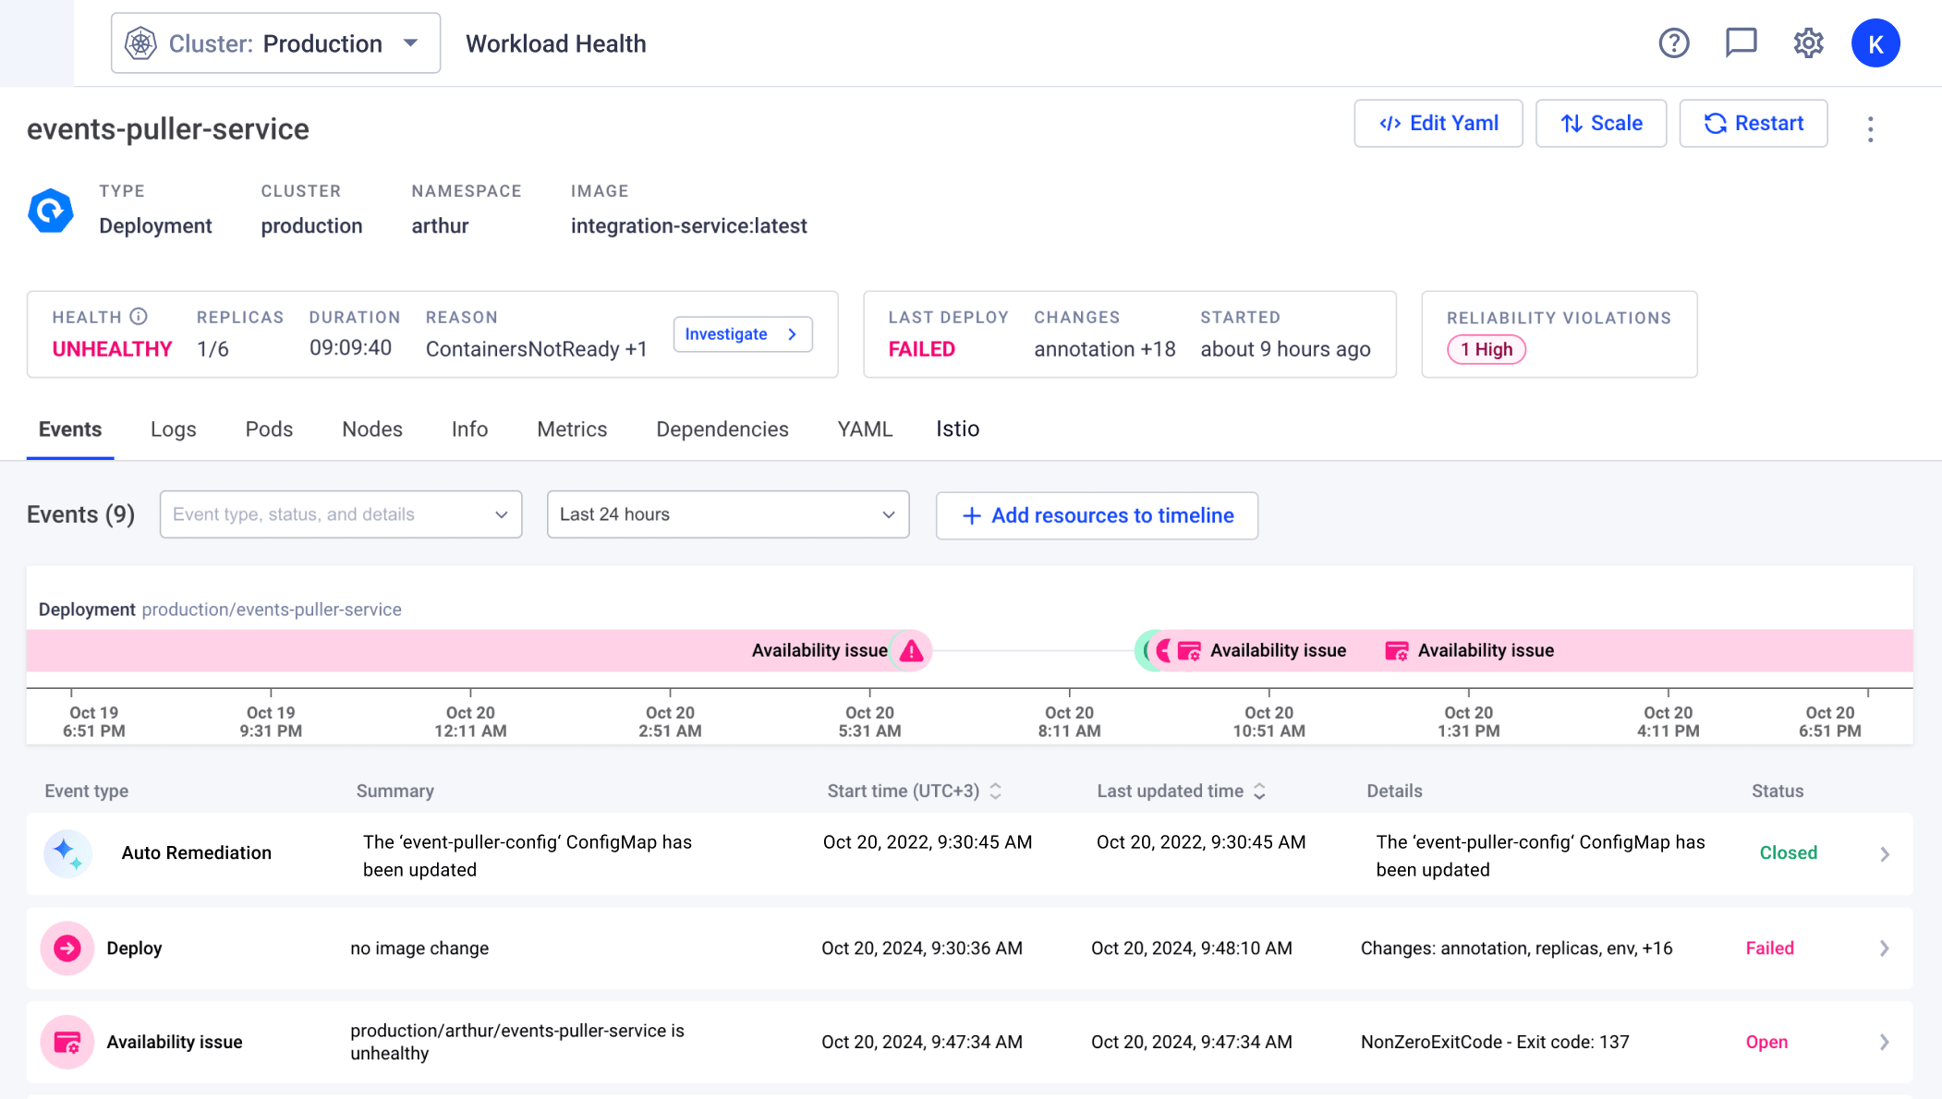Open settings gear icon

tap(1808, 43)
